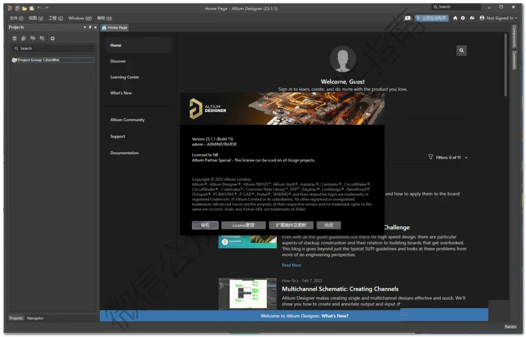Open the Projects panel dropdown arrow
This screenshot has height=337, width=526.
tap(85, 27)
